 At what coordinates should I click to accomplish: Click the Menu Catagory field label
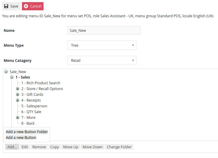[x=18, y=61]
